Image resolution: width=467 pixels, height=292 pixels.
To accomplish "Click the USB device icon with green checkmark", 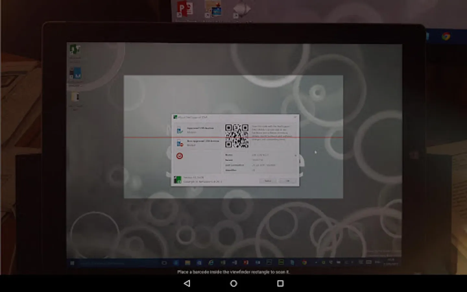I will tap(179, 130).
